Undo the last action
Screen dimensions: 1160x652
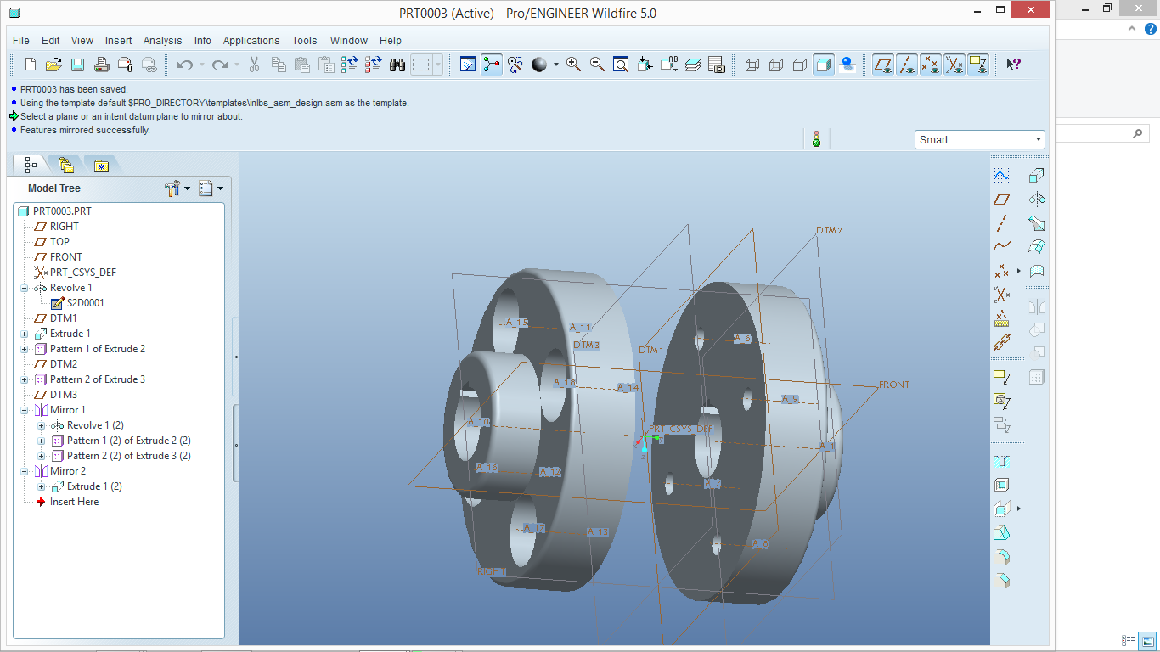coord(184,65)
